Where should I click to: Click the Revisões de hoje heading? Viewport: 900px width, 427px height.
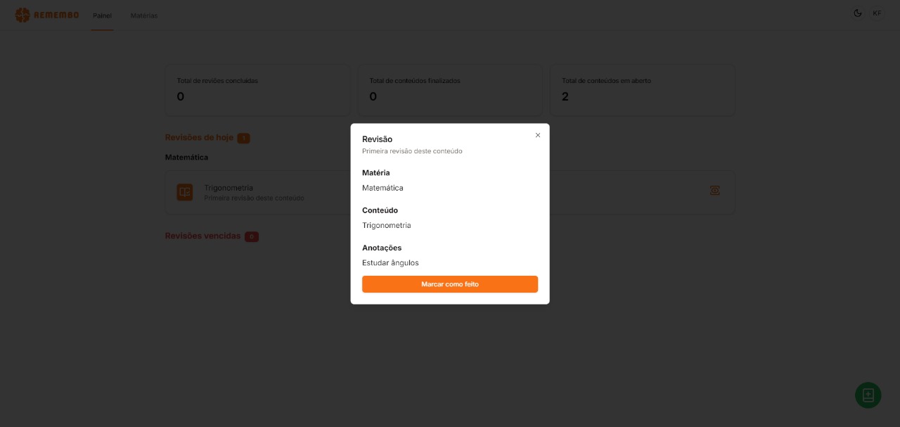click(x=199, y=138)
